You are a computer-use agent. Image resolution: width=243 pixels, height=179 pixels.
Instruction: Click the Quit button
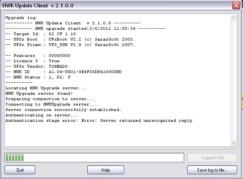20,170
